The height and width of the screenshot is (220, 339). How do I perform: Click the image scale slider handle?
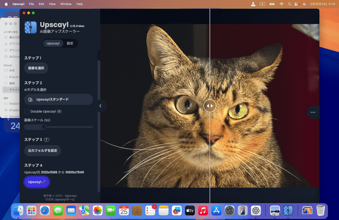(x=44, y=127)
